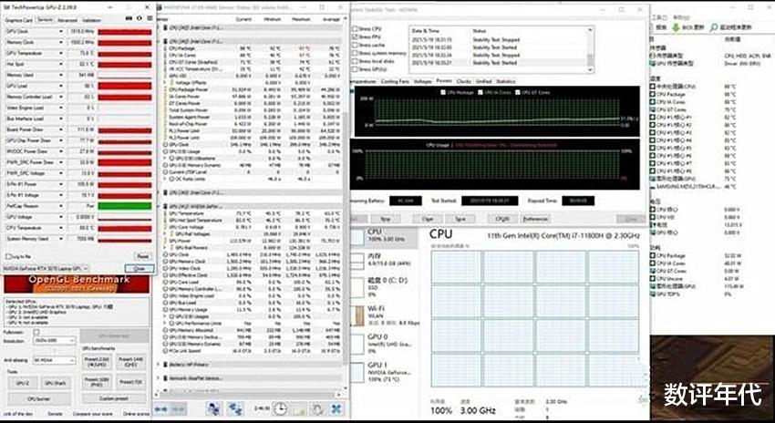Enable Stress local disks checkbox
Viewport: 775px width, 423px height.
[x=356, y=61]
